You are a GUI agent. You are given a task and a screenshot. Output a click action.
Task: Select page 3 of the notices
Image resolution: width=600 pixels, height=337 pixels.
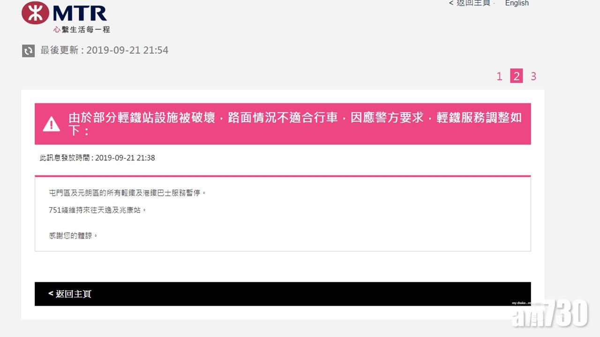533,76
